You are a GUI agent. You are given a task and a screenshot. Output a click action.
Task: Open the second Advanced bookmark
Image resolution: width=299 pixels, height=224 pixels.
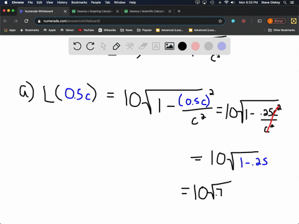(x=202, y=30)
